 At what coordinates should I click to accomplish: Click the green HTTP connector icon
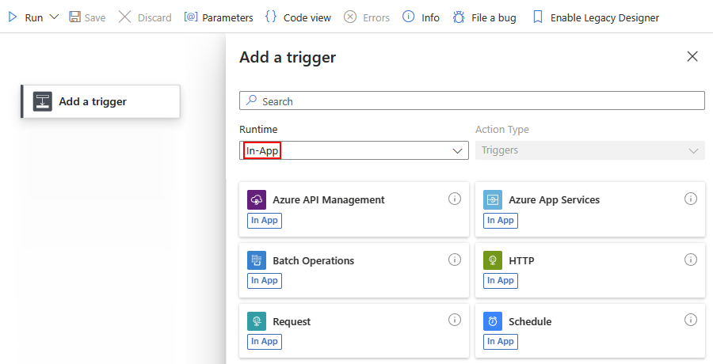493,260
